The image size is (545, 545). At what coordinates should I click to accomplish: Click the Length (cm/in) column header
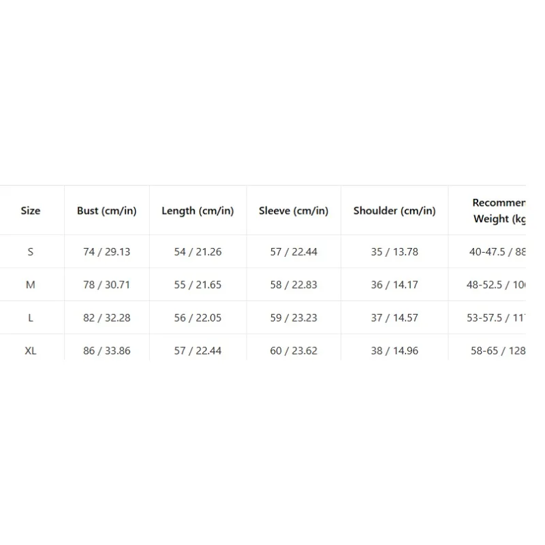click(198, 211)
